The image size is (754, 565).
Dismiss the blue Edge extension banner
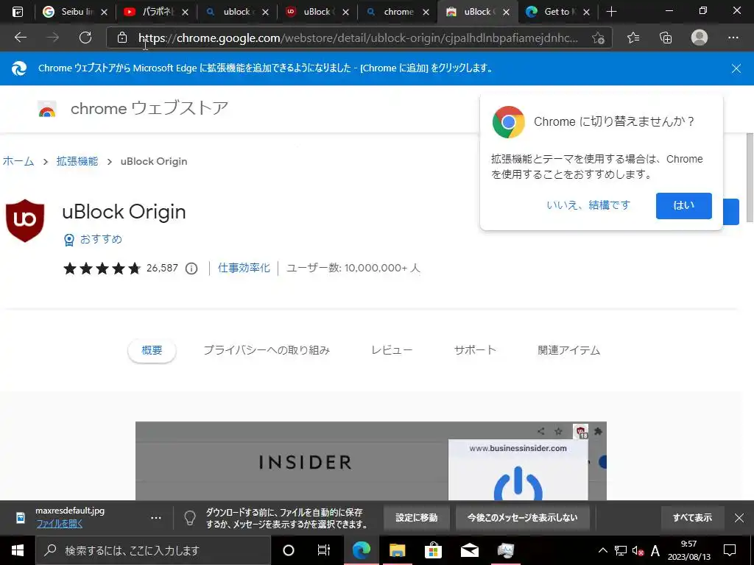[x=736, y=68]
